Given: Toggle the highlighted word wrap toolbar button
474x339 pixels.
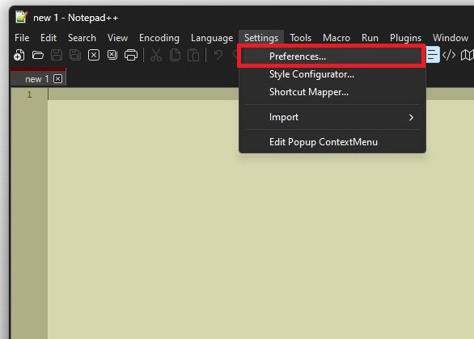Looking at the screenshot, I should click(433, 55).
